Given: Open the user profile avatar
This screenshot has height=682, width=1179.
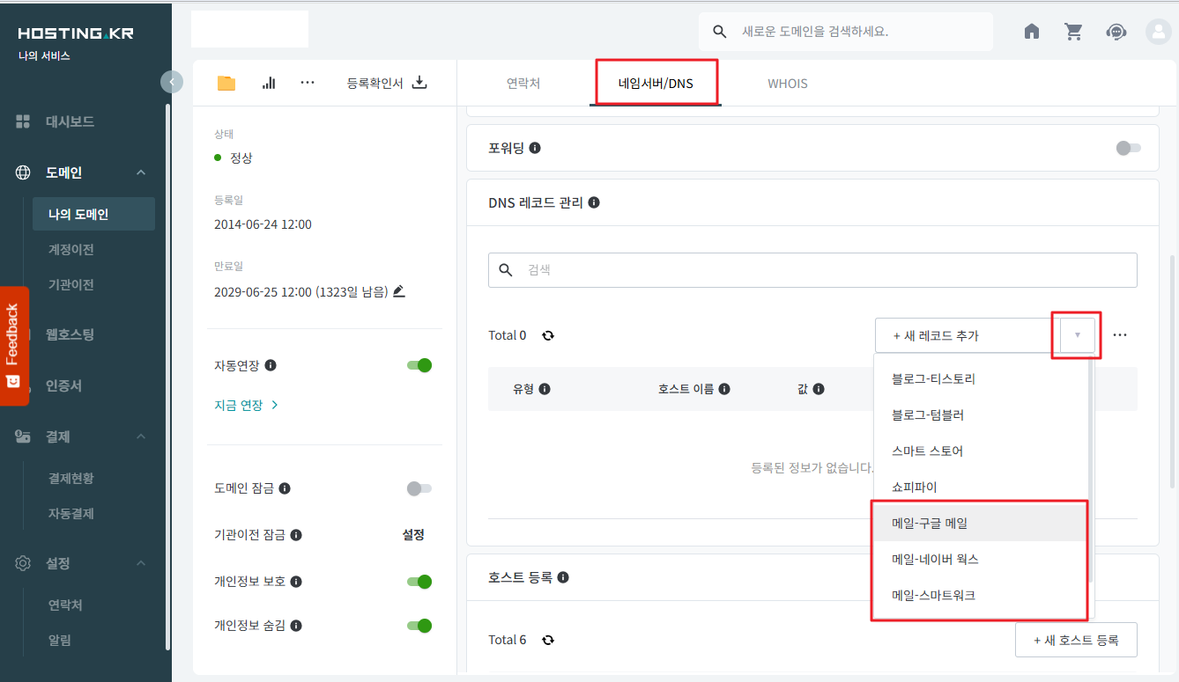Looking at the screenshot, I should (1157, 32).
